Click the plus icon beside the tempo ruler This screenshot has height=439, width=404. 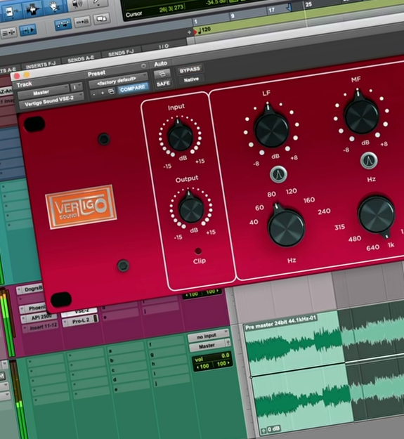189,32
